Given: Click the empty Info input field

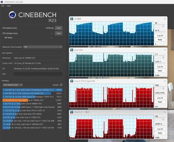Looking at the screenshot, I should click(x=38, y=74).
